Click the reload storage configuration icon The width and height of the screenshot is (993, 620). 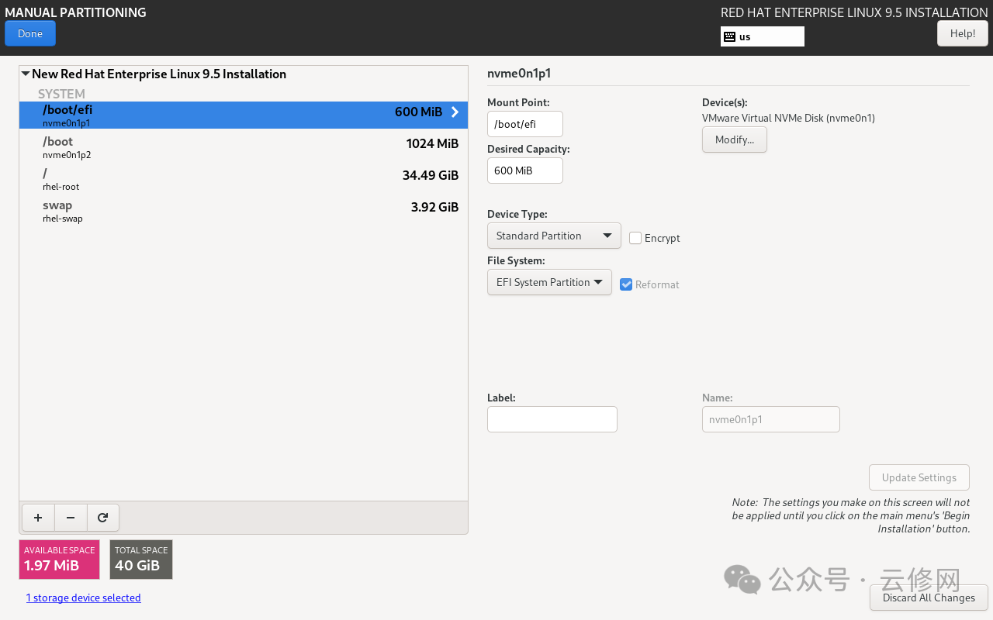click(102, 518)
